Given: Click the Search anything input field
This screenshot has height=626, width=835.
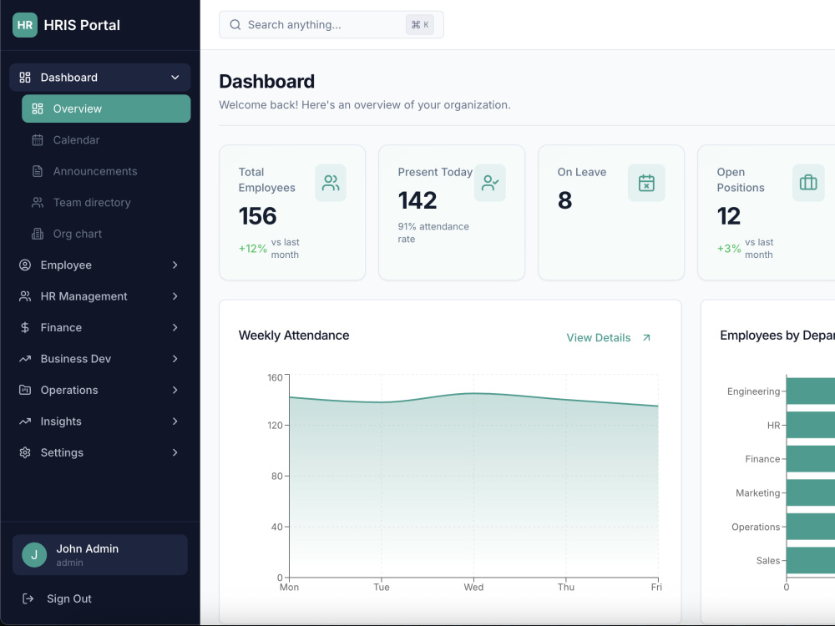Looking at the screenshot, I should click(331, 24).
